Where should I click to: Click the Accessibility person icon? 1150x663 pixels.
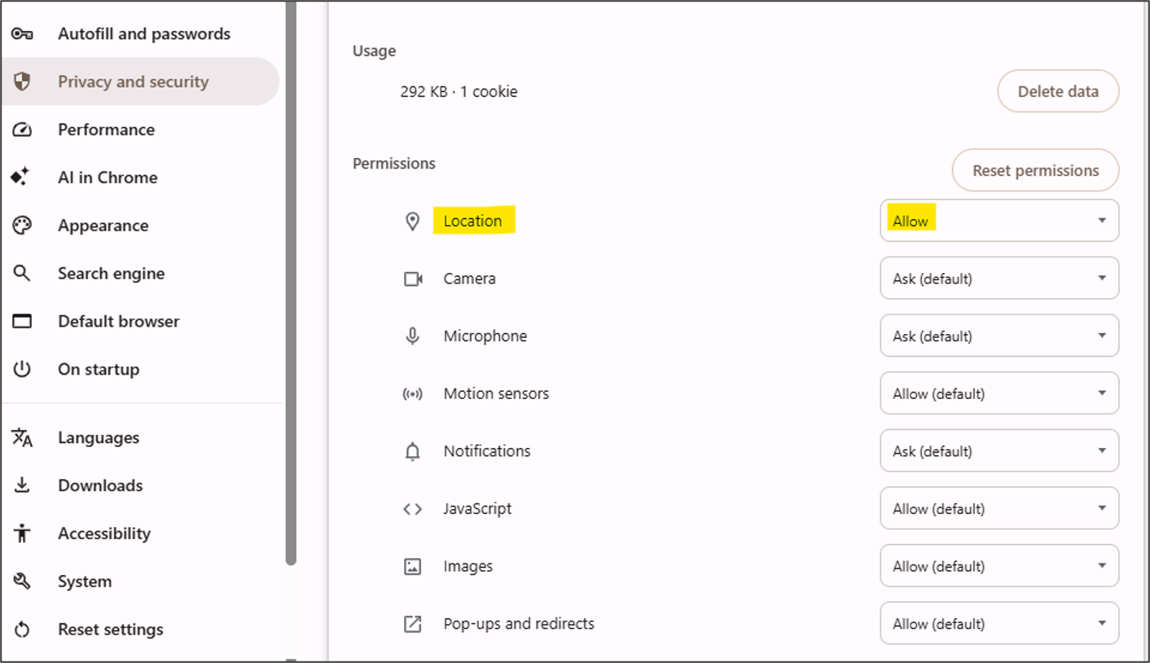22,533
